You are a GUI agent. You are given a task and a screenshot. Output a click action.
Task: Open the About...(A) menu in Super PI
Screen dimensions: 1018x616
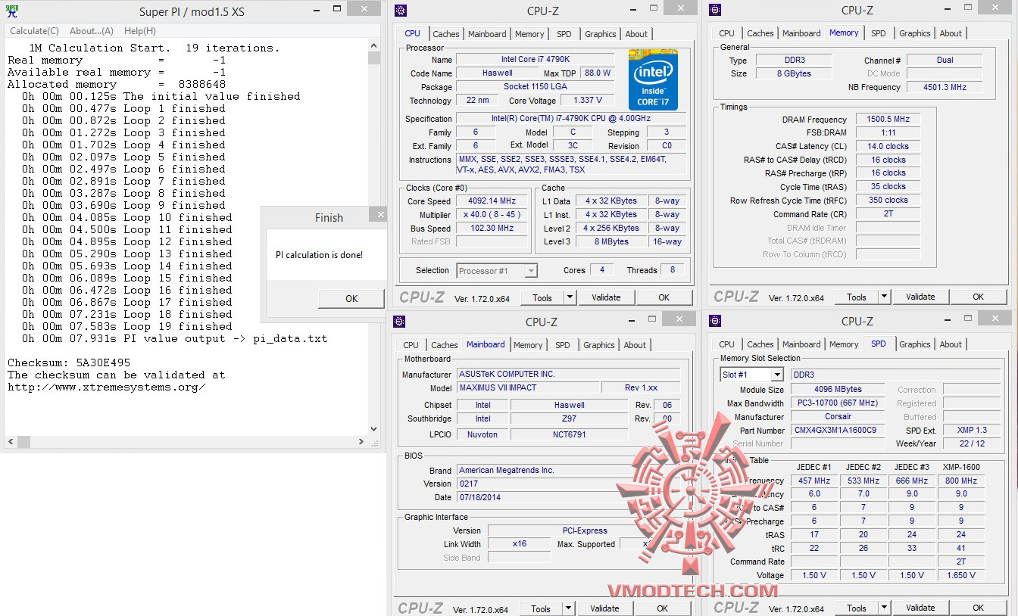click(x=92, y=31)
